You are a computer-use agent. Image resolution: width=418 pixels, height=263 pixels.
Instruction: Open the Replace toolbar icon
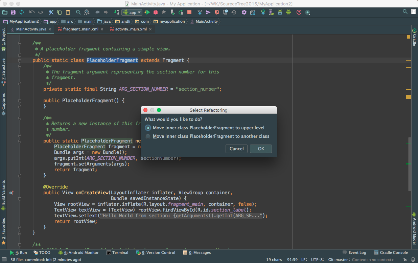click(87, 12)
